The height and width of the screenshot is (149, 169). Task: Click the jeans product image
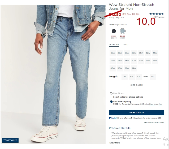(53, 74)
